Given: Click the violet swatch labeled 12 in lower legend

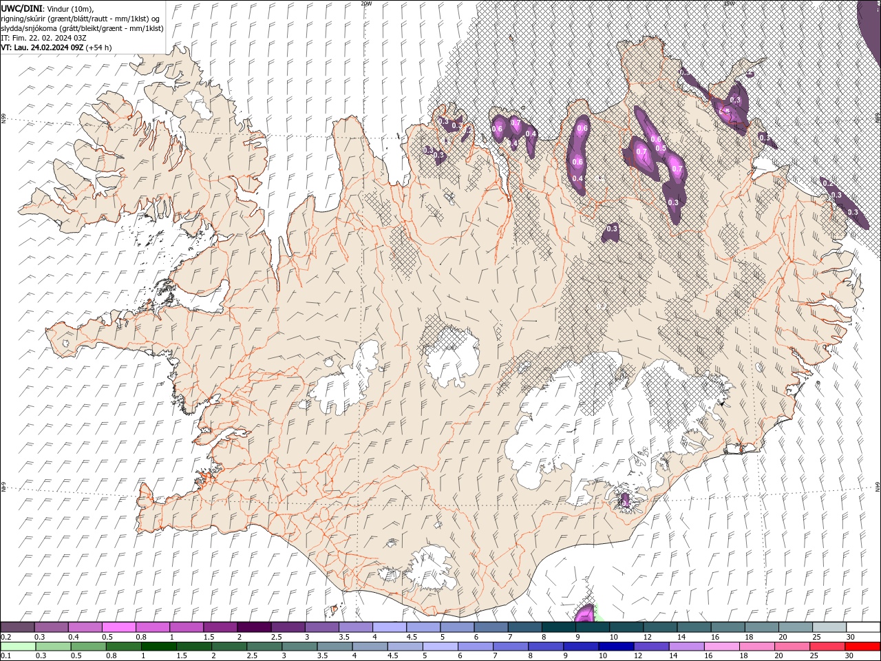Looking at the screenshot, I should [650, 646].
